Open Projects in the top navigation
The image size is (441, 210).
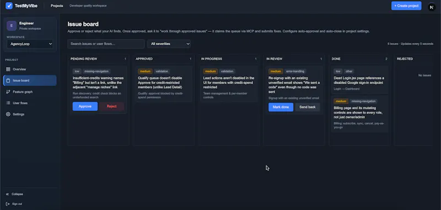[x=57, y=5]
